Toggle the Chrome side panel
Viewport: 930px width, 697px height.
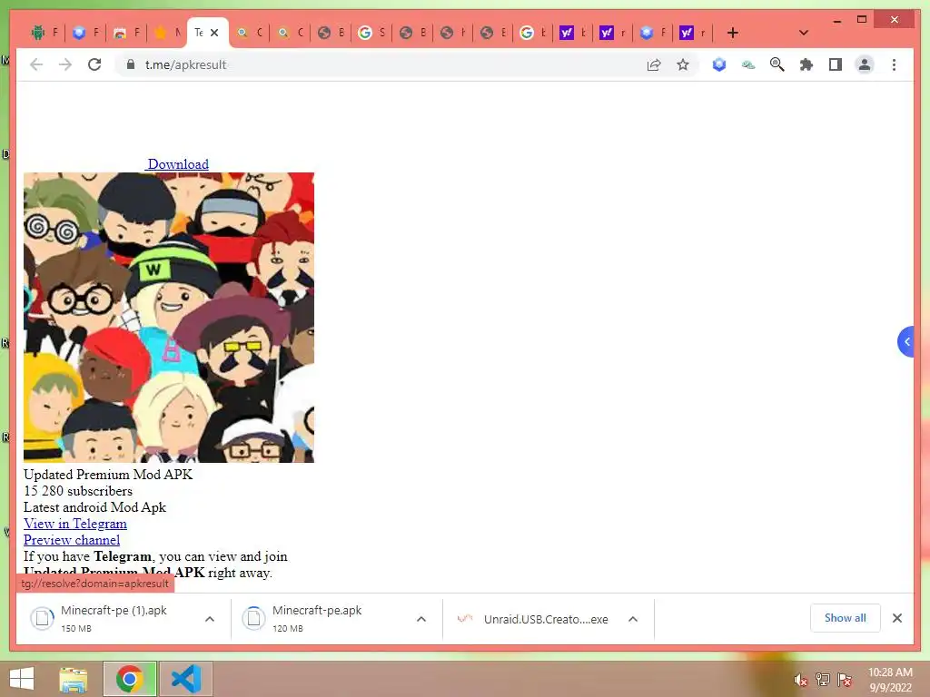click(x=836, y=64)
